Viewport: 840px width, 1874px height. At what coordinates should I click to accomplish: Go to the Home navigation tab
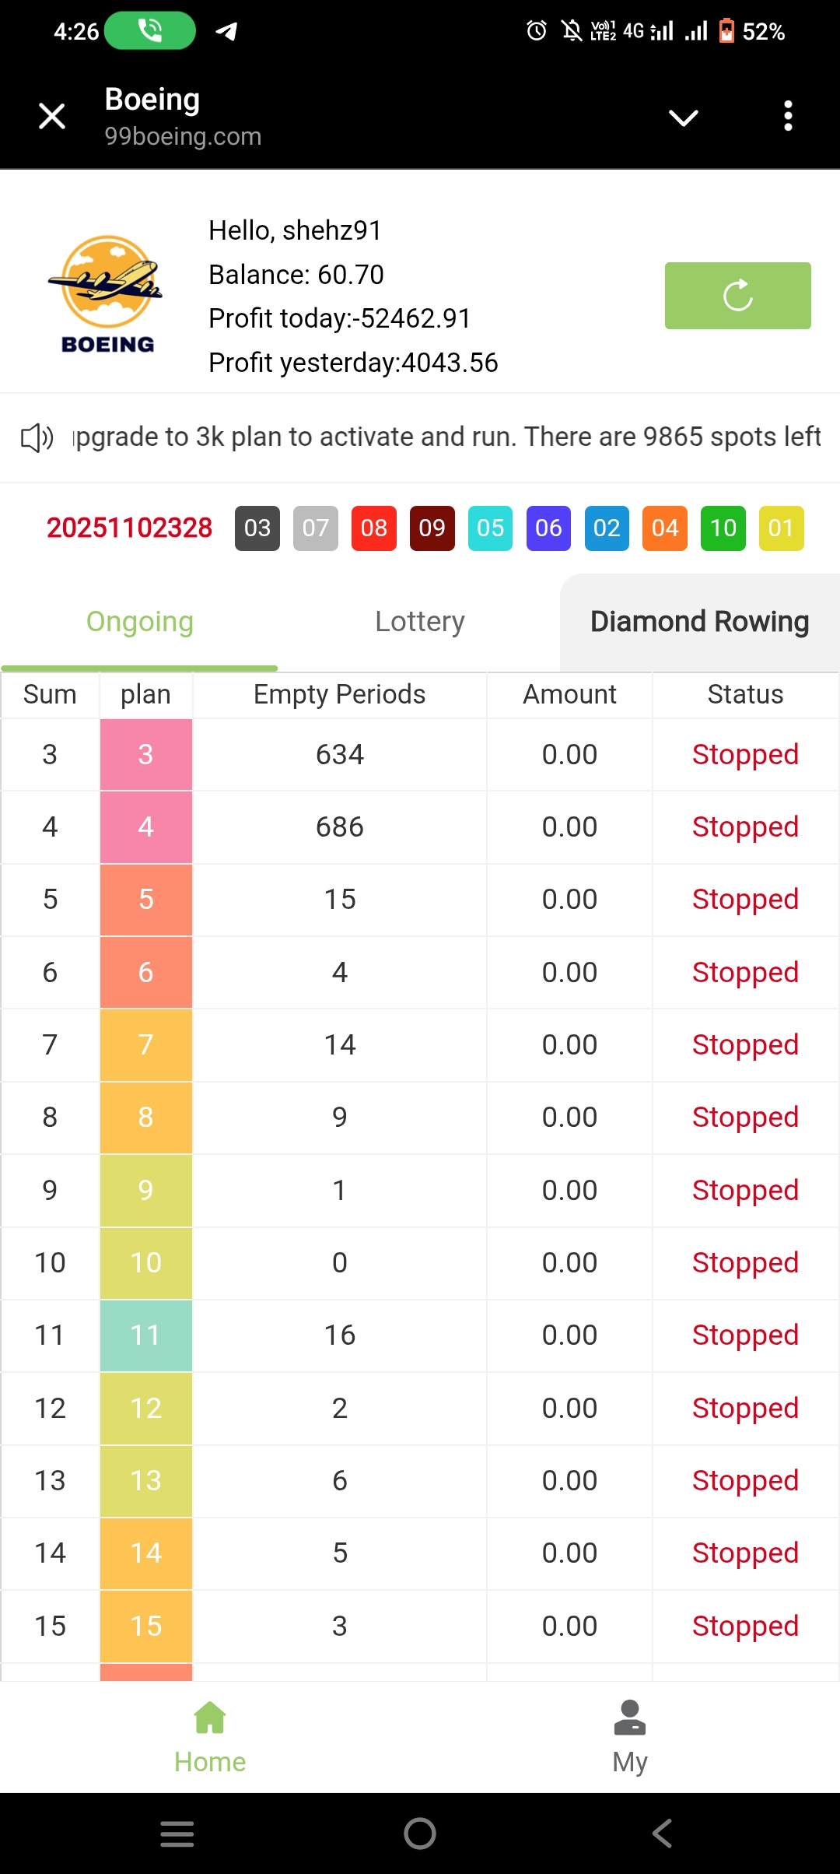pyautogui.click(x=210, y=1737)
